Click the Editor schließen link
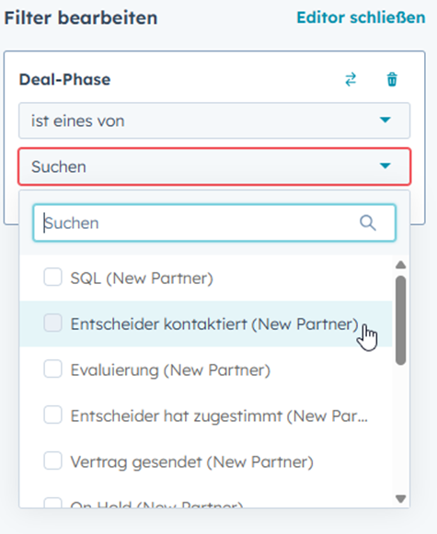The width and height of the screenshot is (437, 534). point(361,17)
